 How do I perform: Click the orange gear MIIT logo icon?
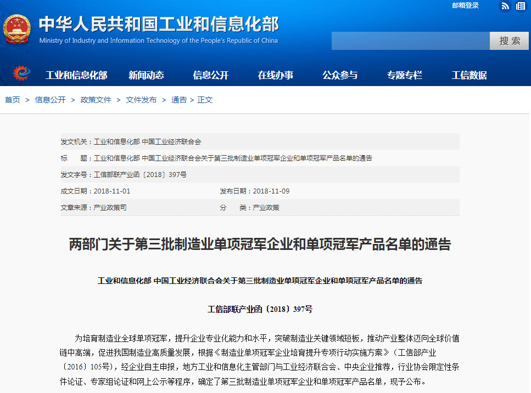click(22, 74)
